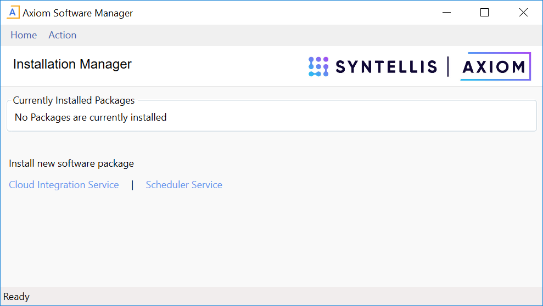The height and width of the screenshot is (306, 543).
Task: Click the Installation Manager heading
Action: [x=72, y=64]
